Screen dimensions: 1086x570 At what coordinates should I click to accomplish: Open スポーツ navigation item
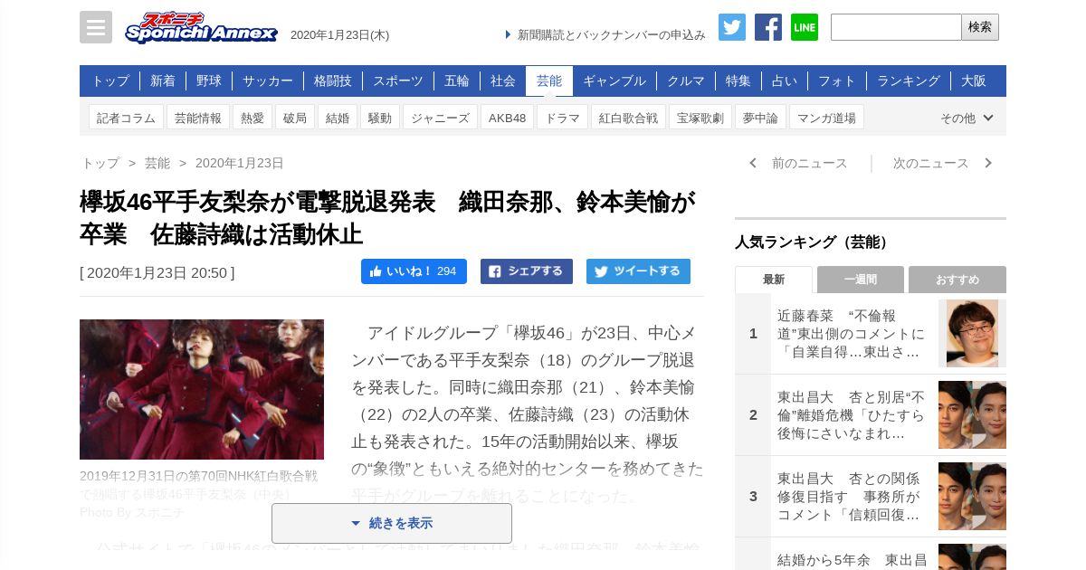(398, 81)
